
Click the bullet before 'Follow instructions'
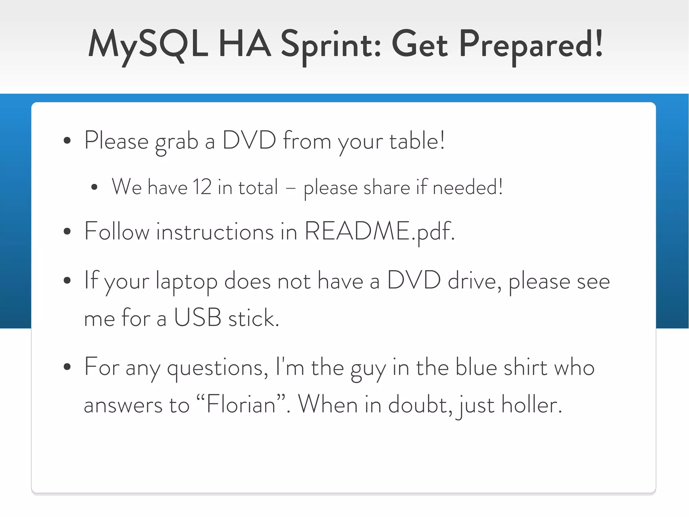coord(67,231)
